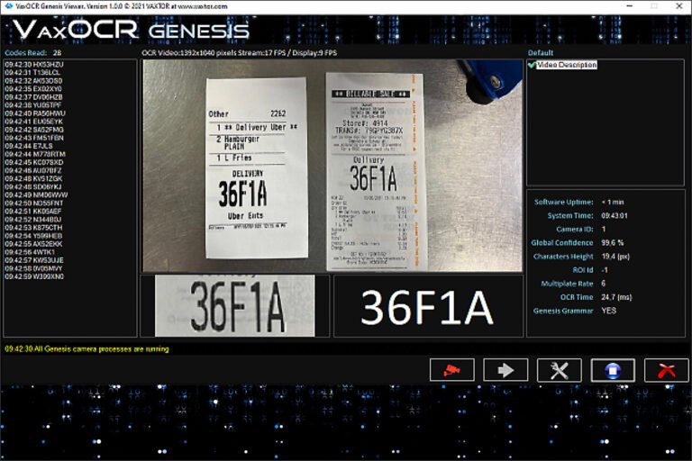Image resolution: width=692 pixels, height=461 pixels.
Task: Click the OCR Video stream FPS info text
Action: pos(239,53)
